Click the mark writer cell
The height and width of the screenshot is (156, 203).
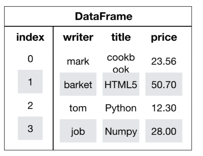(x=78, y=61)
